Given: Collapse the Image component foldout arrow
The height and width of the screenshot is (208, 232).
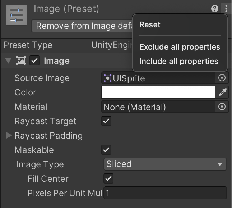Looking at the screenshot, I should (x=8, y=60).
